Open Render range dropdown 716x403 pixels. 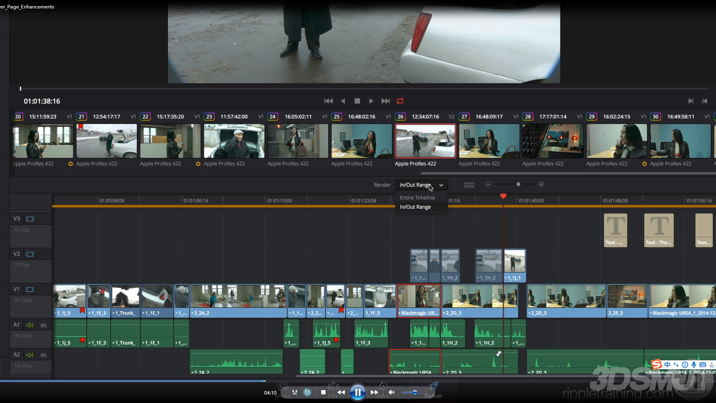tap(421, 185)
